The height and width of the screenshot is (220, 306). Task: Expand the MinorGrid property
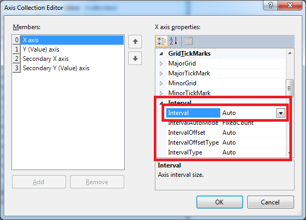161,83
